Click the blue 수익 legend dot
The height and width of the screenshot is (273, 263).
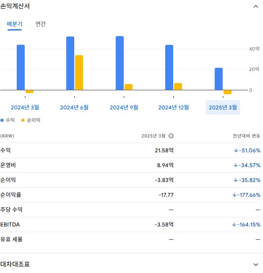tap(2, 120)
